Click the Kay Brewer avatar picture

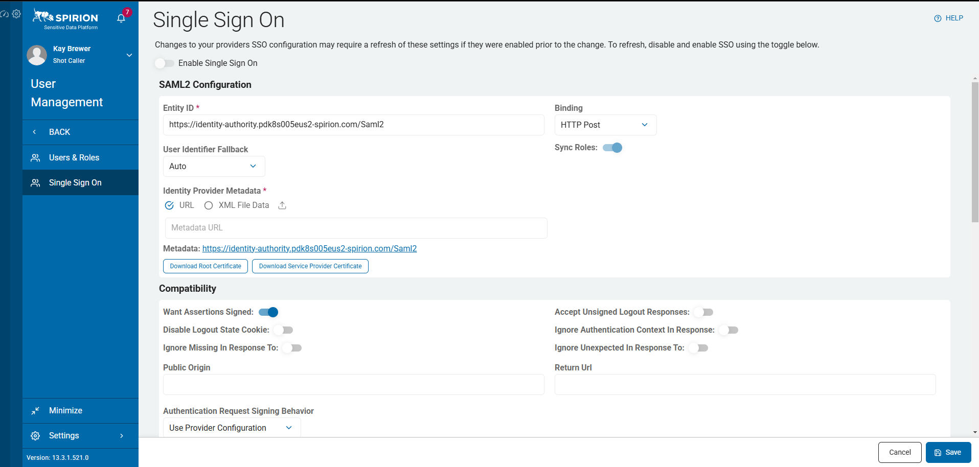click(x=37, y=55)
